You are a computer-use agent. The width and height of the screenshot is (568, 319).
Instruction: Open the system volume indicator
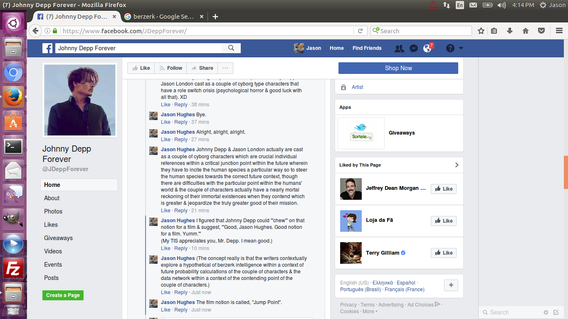click(501, 5)
